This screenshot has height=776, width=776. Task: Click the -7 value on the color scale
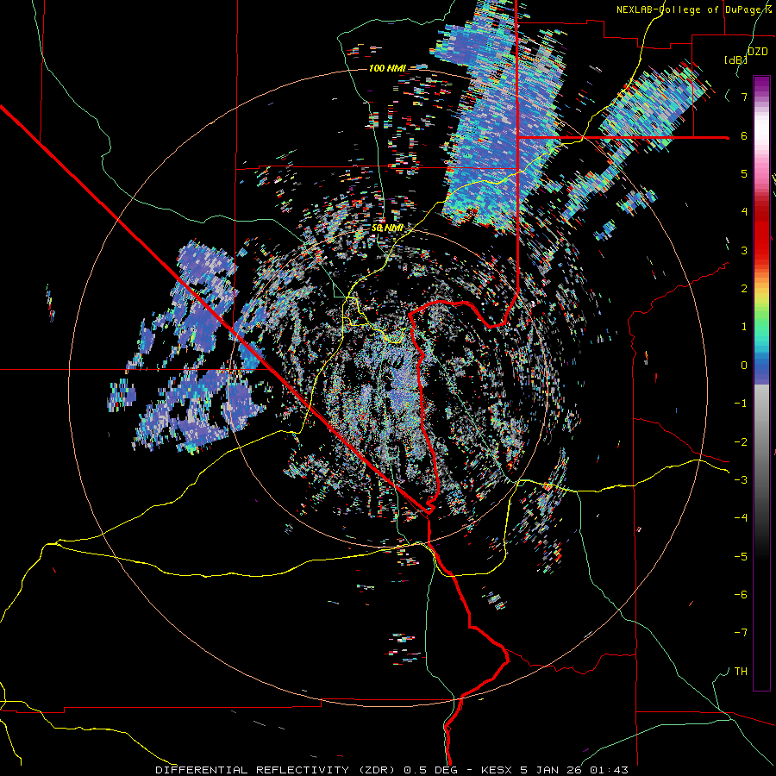741,633
